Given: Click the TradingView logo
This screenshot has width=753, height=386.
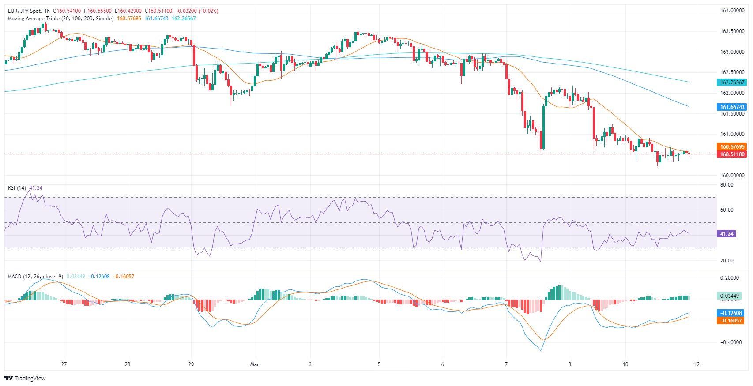Looking at the screenshot, I should [25, 378].
